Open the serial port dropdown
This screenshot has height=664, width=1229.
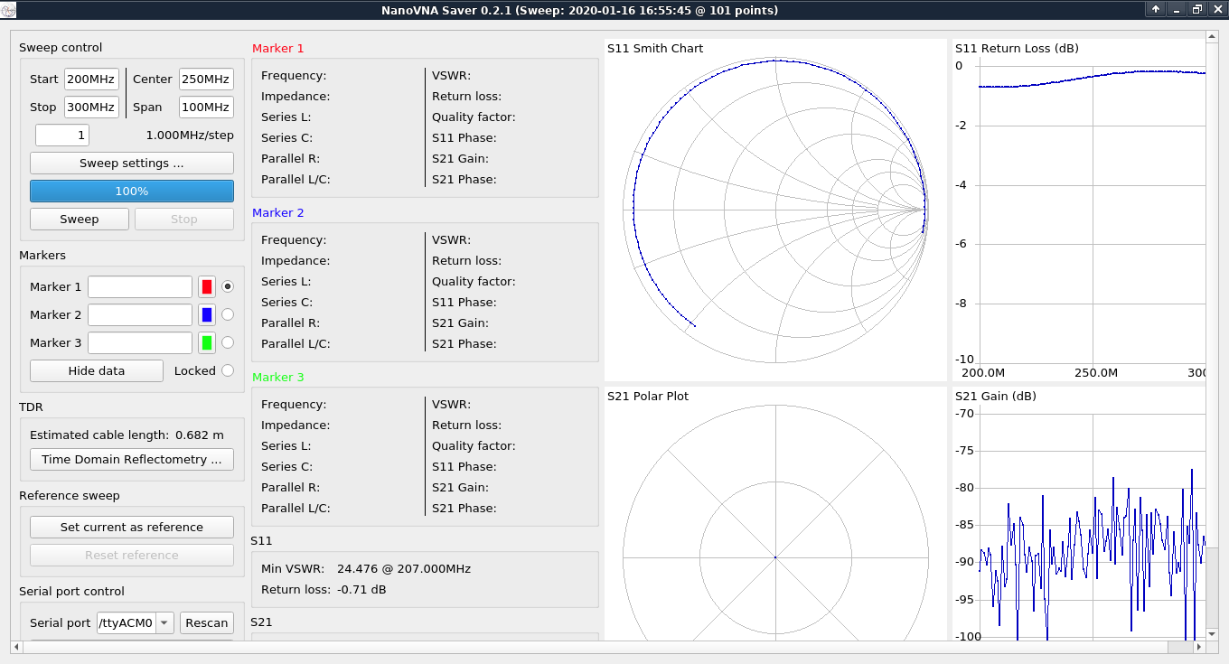coord(164,622)
